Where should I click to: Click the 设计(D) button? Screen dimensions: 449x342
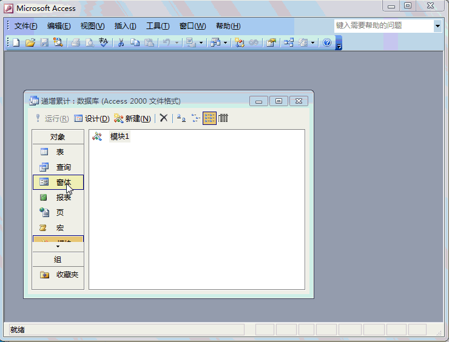pyautogui.click(x=92, y=118)
